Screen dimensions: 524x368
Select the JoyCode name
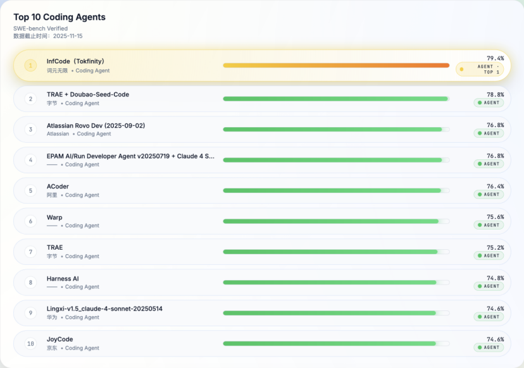60,340
